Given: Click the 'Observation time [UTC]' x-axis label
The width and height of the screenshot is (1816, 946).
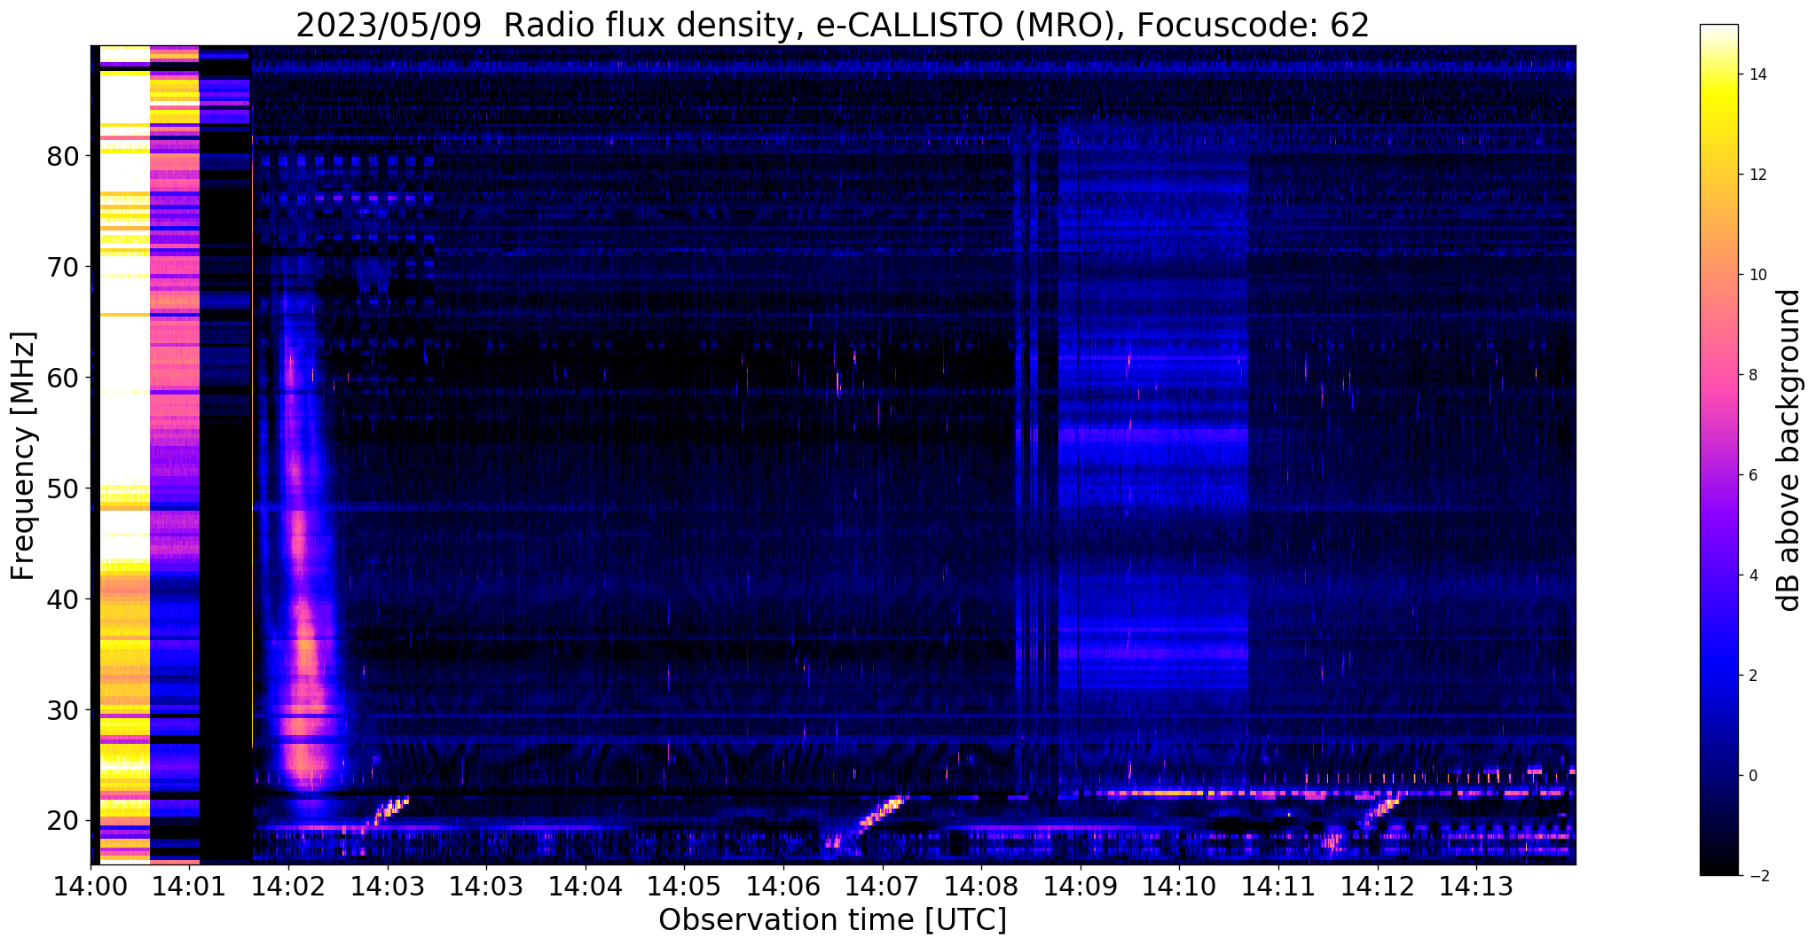Looking at the screenshot, I should (x=832, y=919).
